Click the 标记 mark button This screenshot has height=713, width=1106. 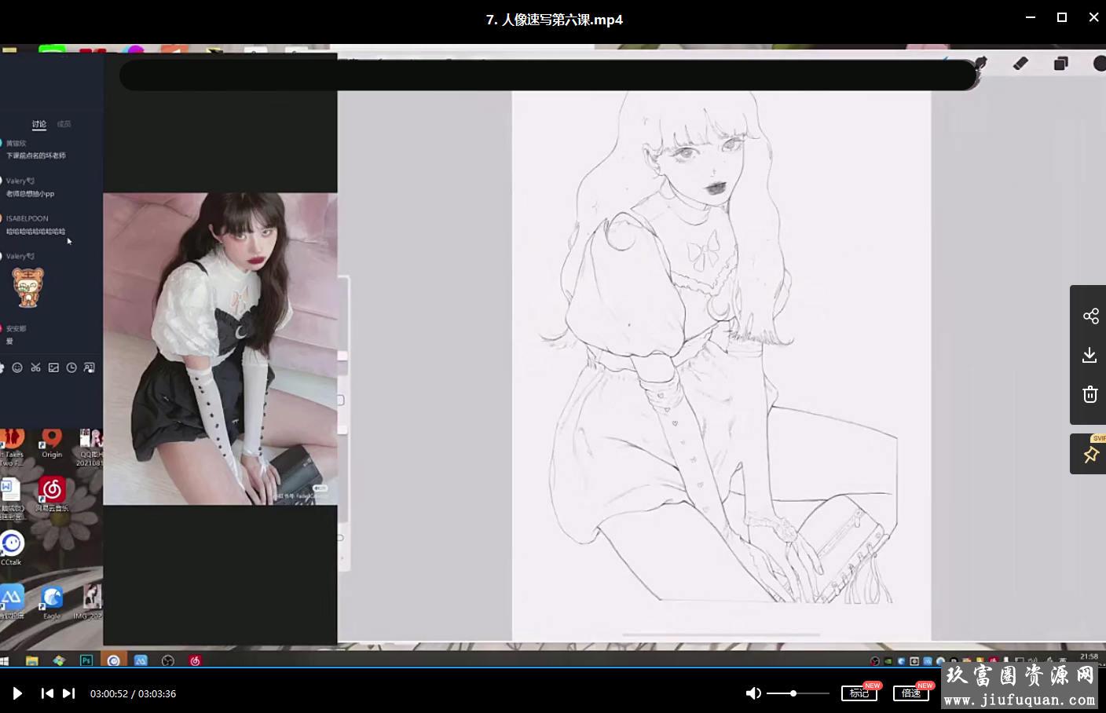pyautogui.click(x=859, y=693)
